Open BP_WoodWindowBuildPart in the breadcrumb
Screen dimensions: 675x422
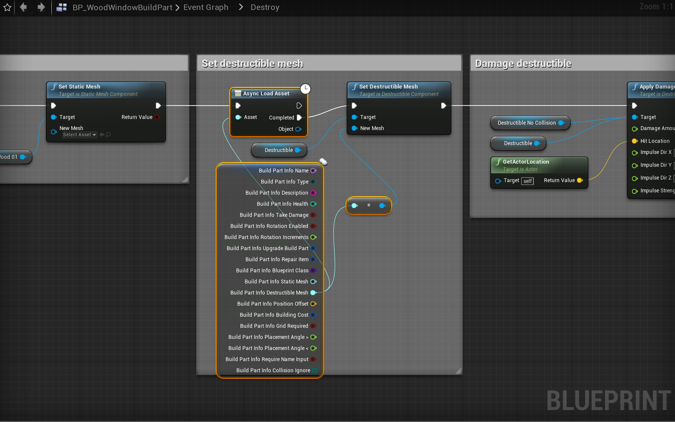pos(122,7)
